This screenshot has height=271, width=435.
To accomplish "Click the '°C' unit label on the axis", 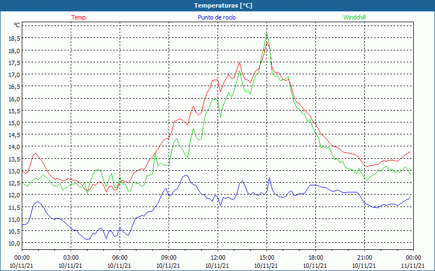I will pos(17,25).
